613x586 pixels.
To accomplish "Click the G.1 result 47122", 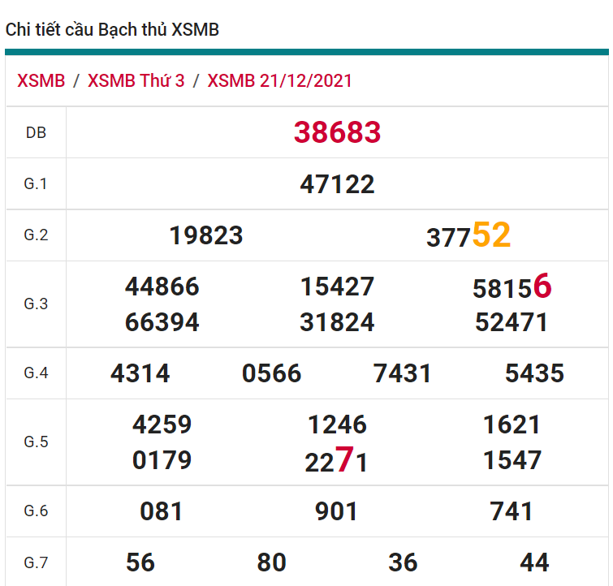I will 337,184.
